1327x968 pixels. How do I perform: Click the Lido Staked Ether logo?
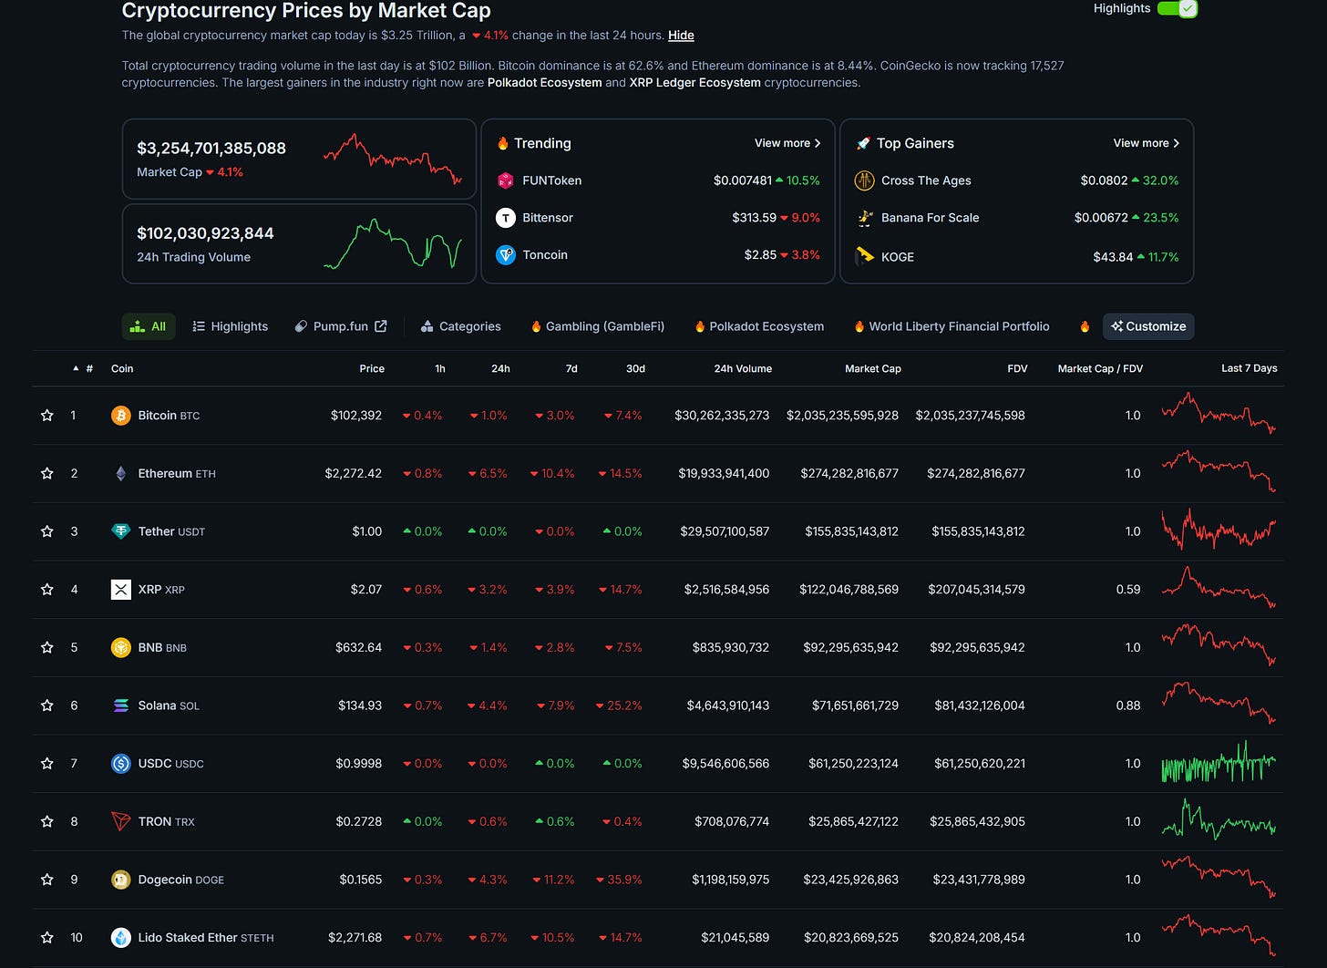pos(121,937)
